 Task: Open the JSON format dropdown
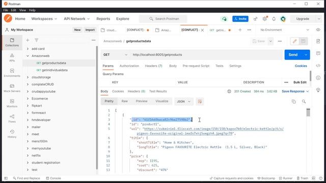click(183, 102)
